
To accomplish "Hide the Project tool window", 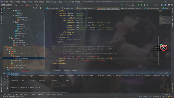I will point(43,8).
